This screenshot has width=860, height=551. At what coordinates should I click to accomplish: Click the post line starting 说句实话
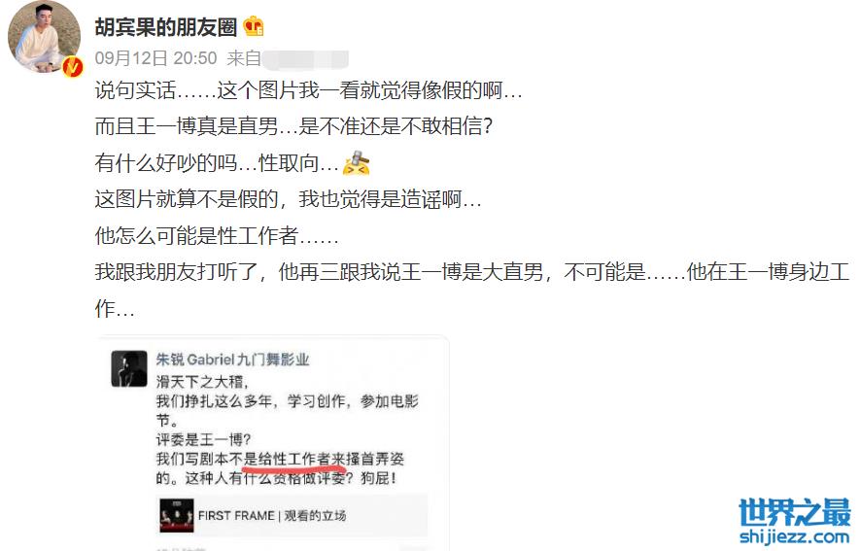point(308,90)
